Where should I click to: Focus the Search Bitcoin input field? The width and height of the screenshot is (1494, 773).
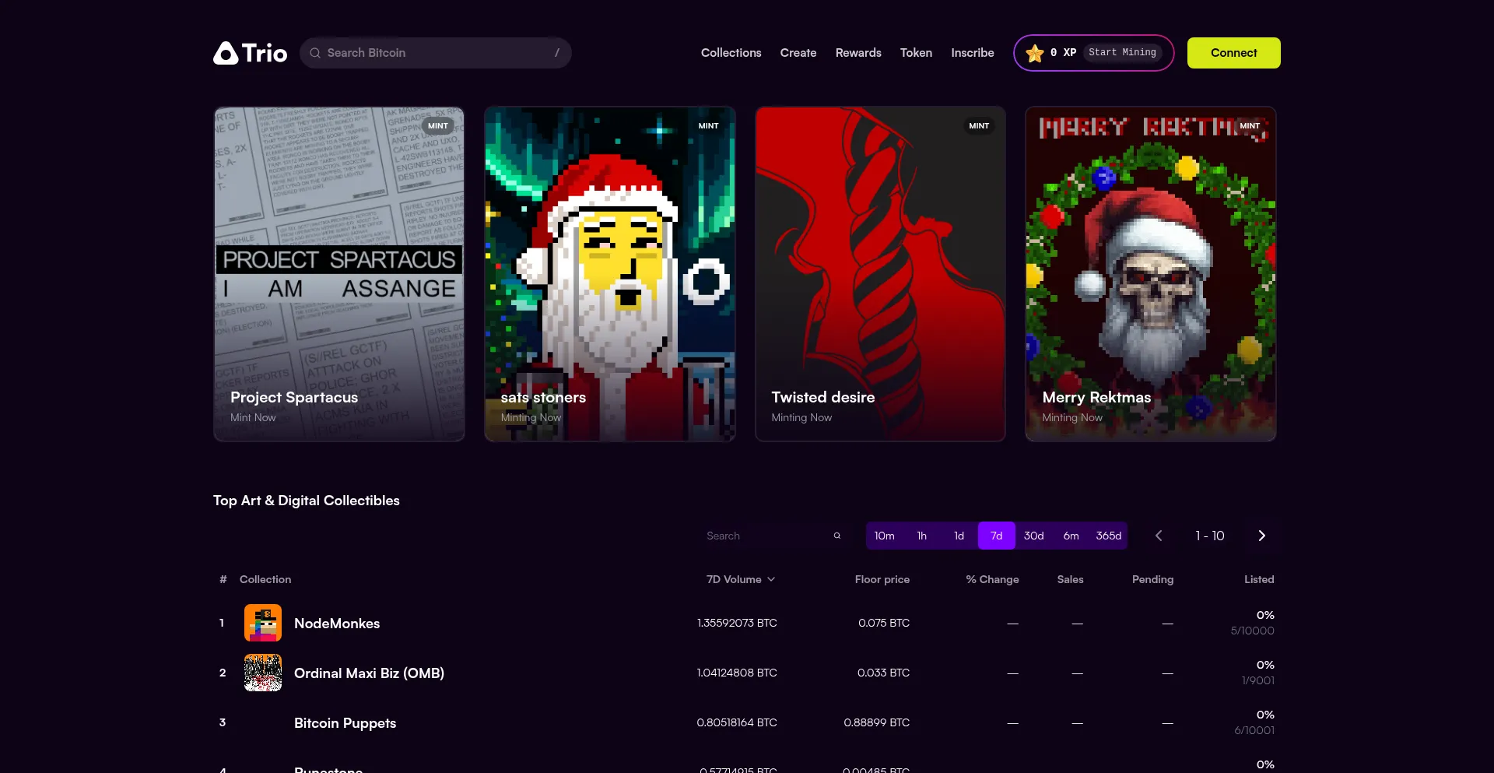[x=436, y=53]
